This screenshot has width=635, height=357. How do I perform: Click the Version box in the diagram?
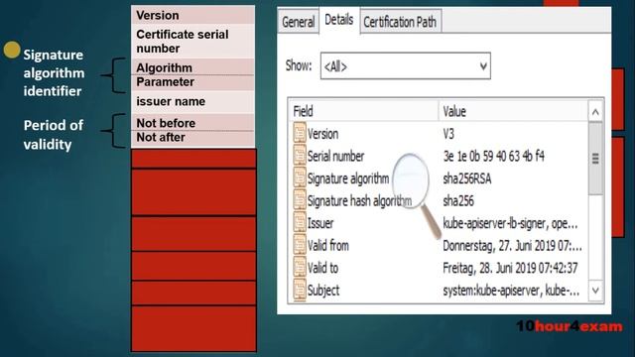[193, 15]
